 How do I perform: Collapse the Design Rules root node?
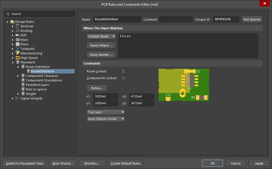click(7, 22)
